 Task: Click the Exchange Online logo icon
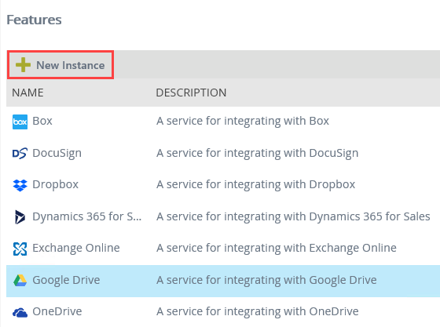(x=20, y=249)
